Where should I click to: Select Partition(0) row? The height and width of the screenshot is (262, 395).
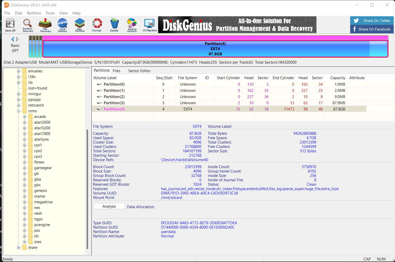coord(229,84)
